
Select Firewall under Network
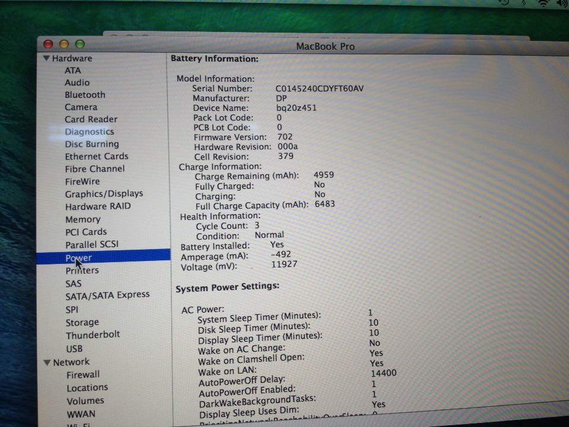click(83, 375)
